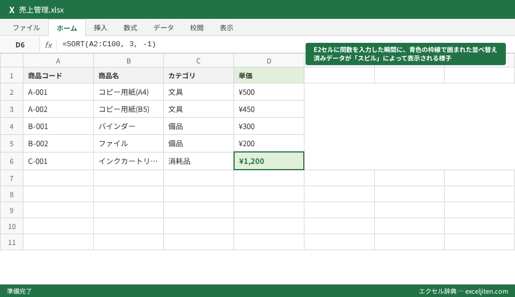Open the 校閲 tab
Image resolution: width=515 pixels, height=297 pixels.
click(197, 28)
